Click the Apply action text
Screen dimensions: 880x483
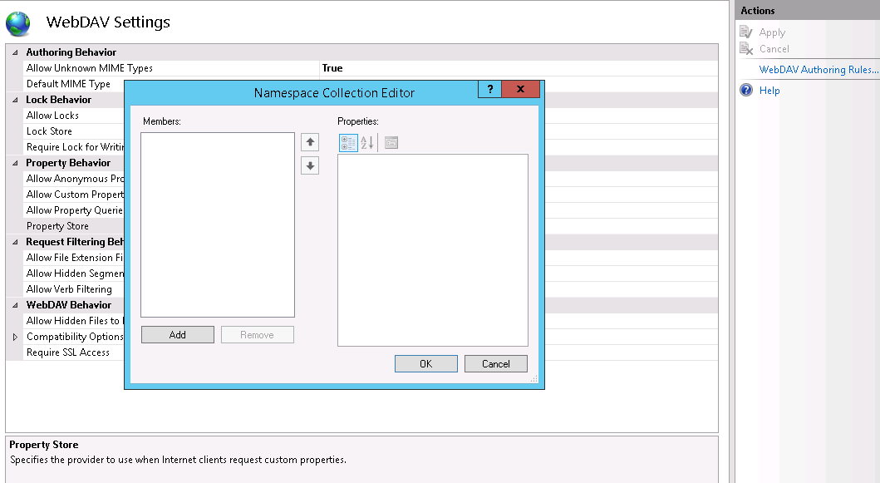[x=772, y=32]
